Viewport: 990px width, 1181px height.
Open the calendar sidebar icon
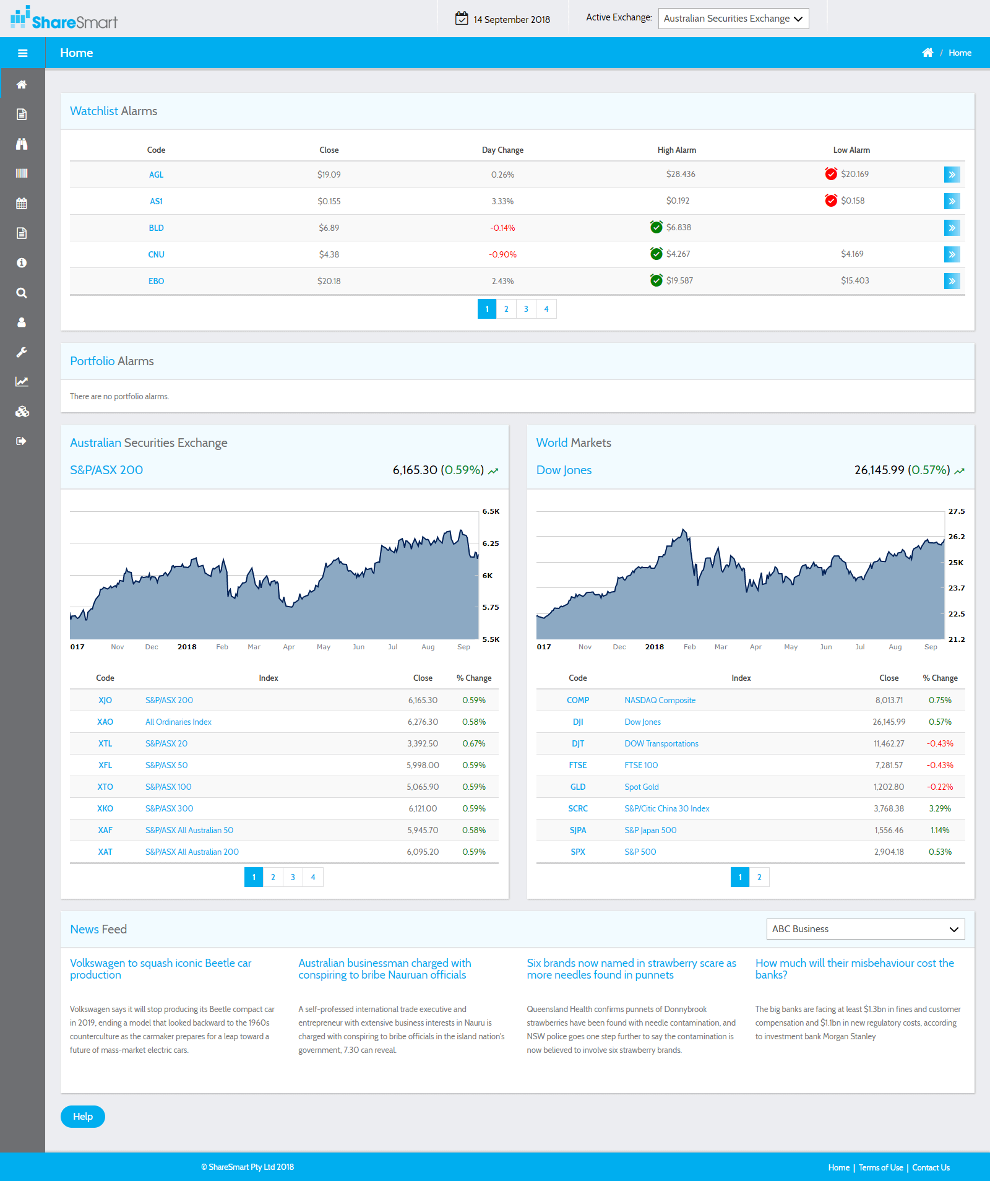point(22,203)
